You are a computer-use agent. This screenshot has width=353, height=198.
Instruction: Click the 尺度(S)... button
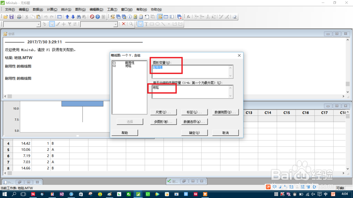coord(163,112)
